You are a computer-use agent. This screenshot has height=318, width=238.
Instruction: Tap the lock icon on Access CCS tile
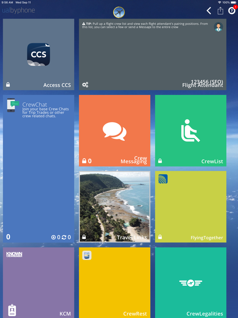click(x=8, y=84)
